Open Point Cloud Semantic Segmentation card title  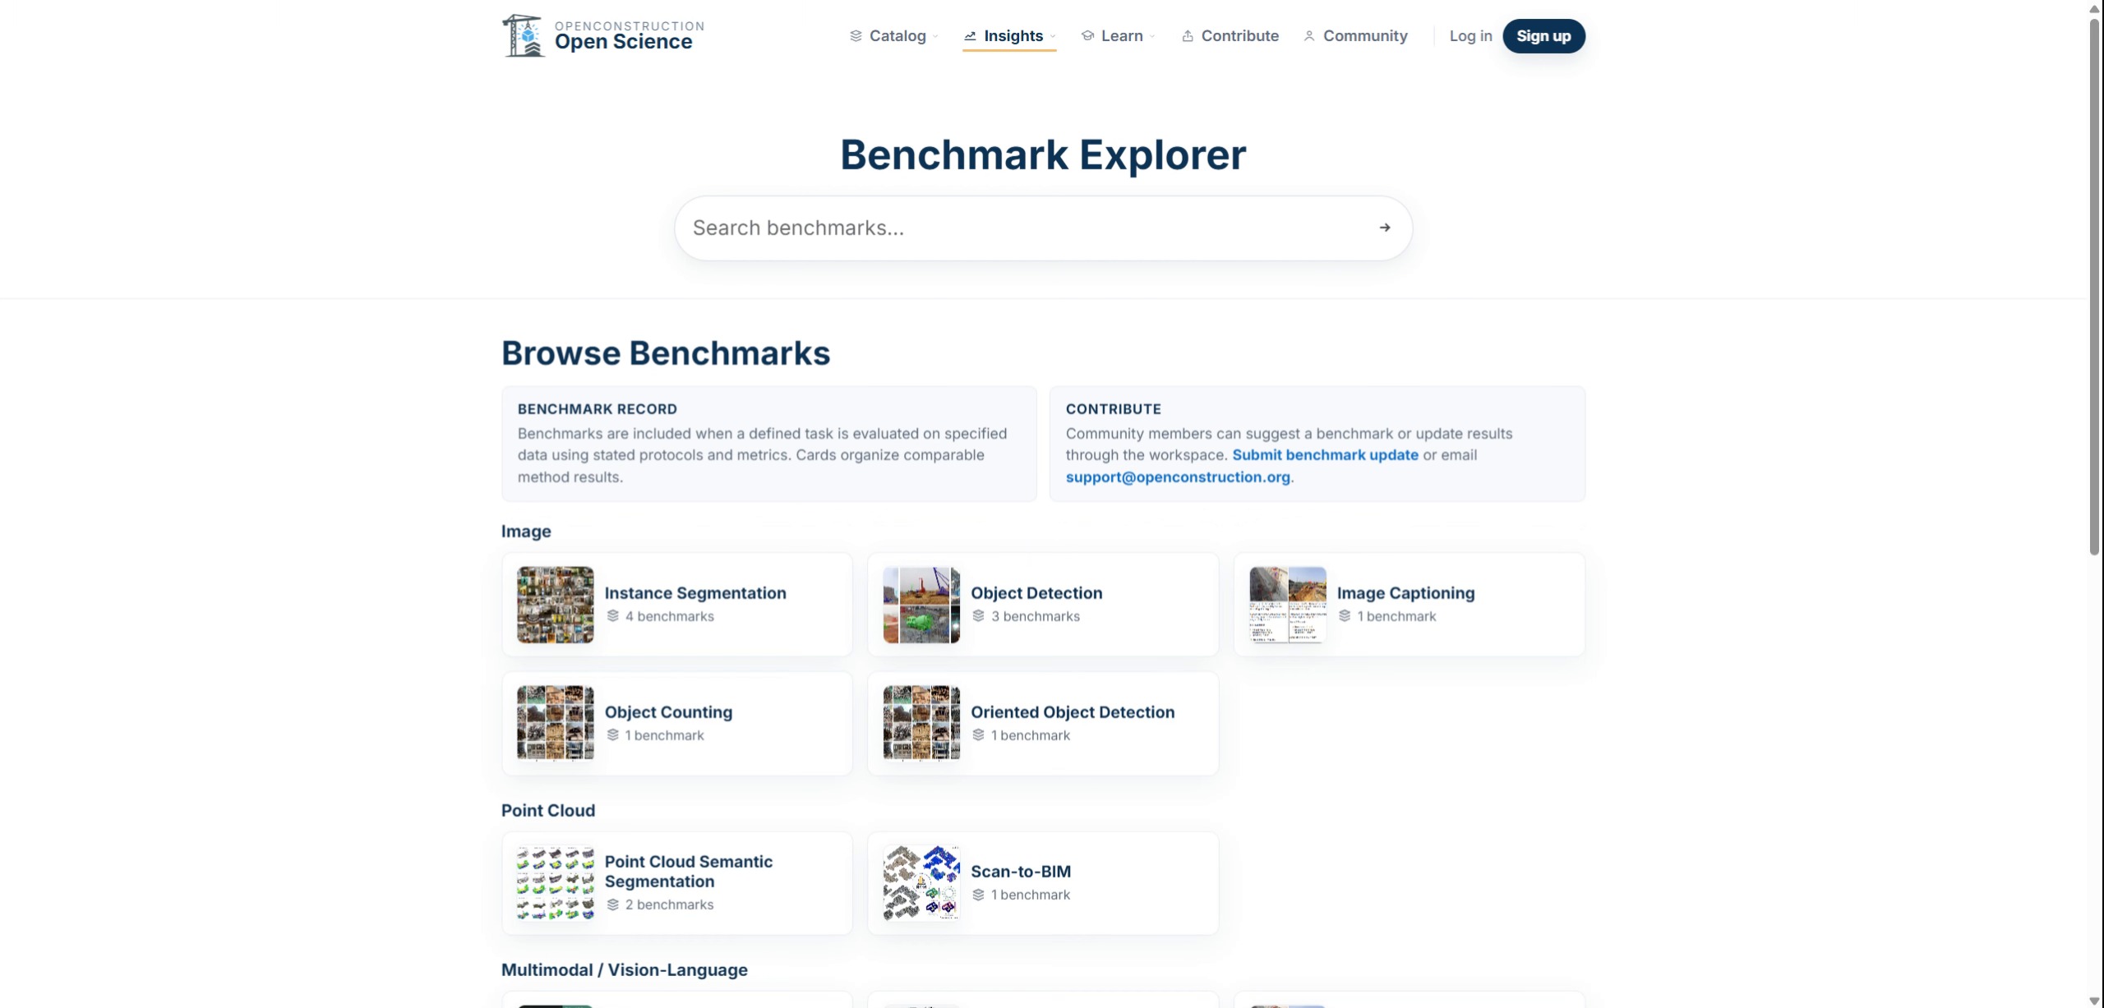click(x=689, y=872)
